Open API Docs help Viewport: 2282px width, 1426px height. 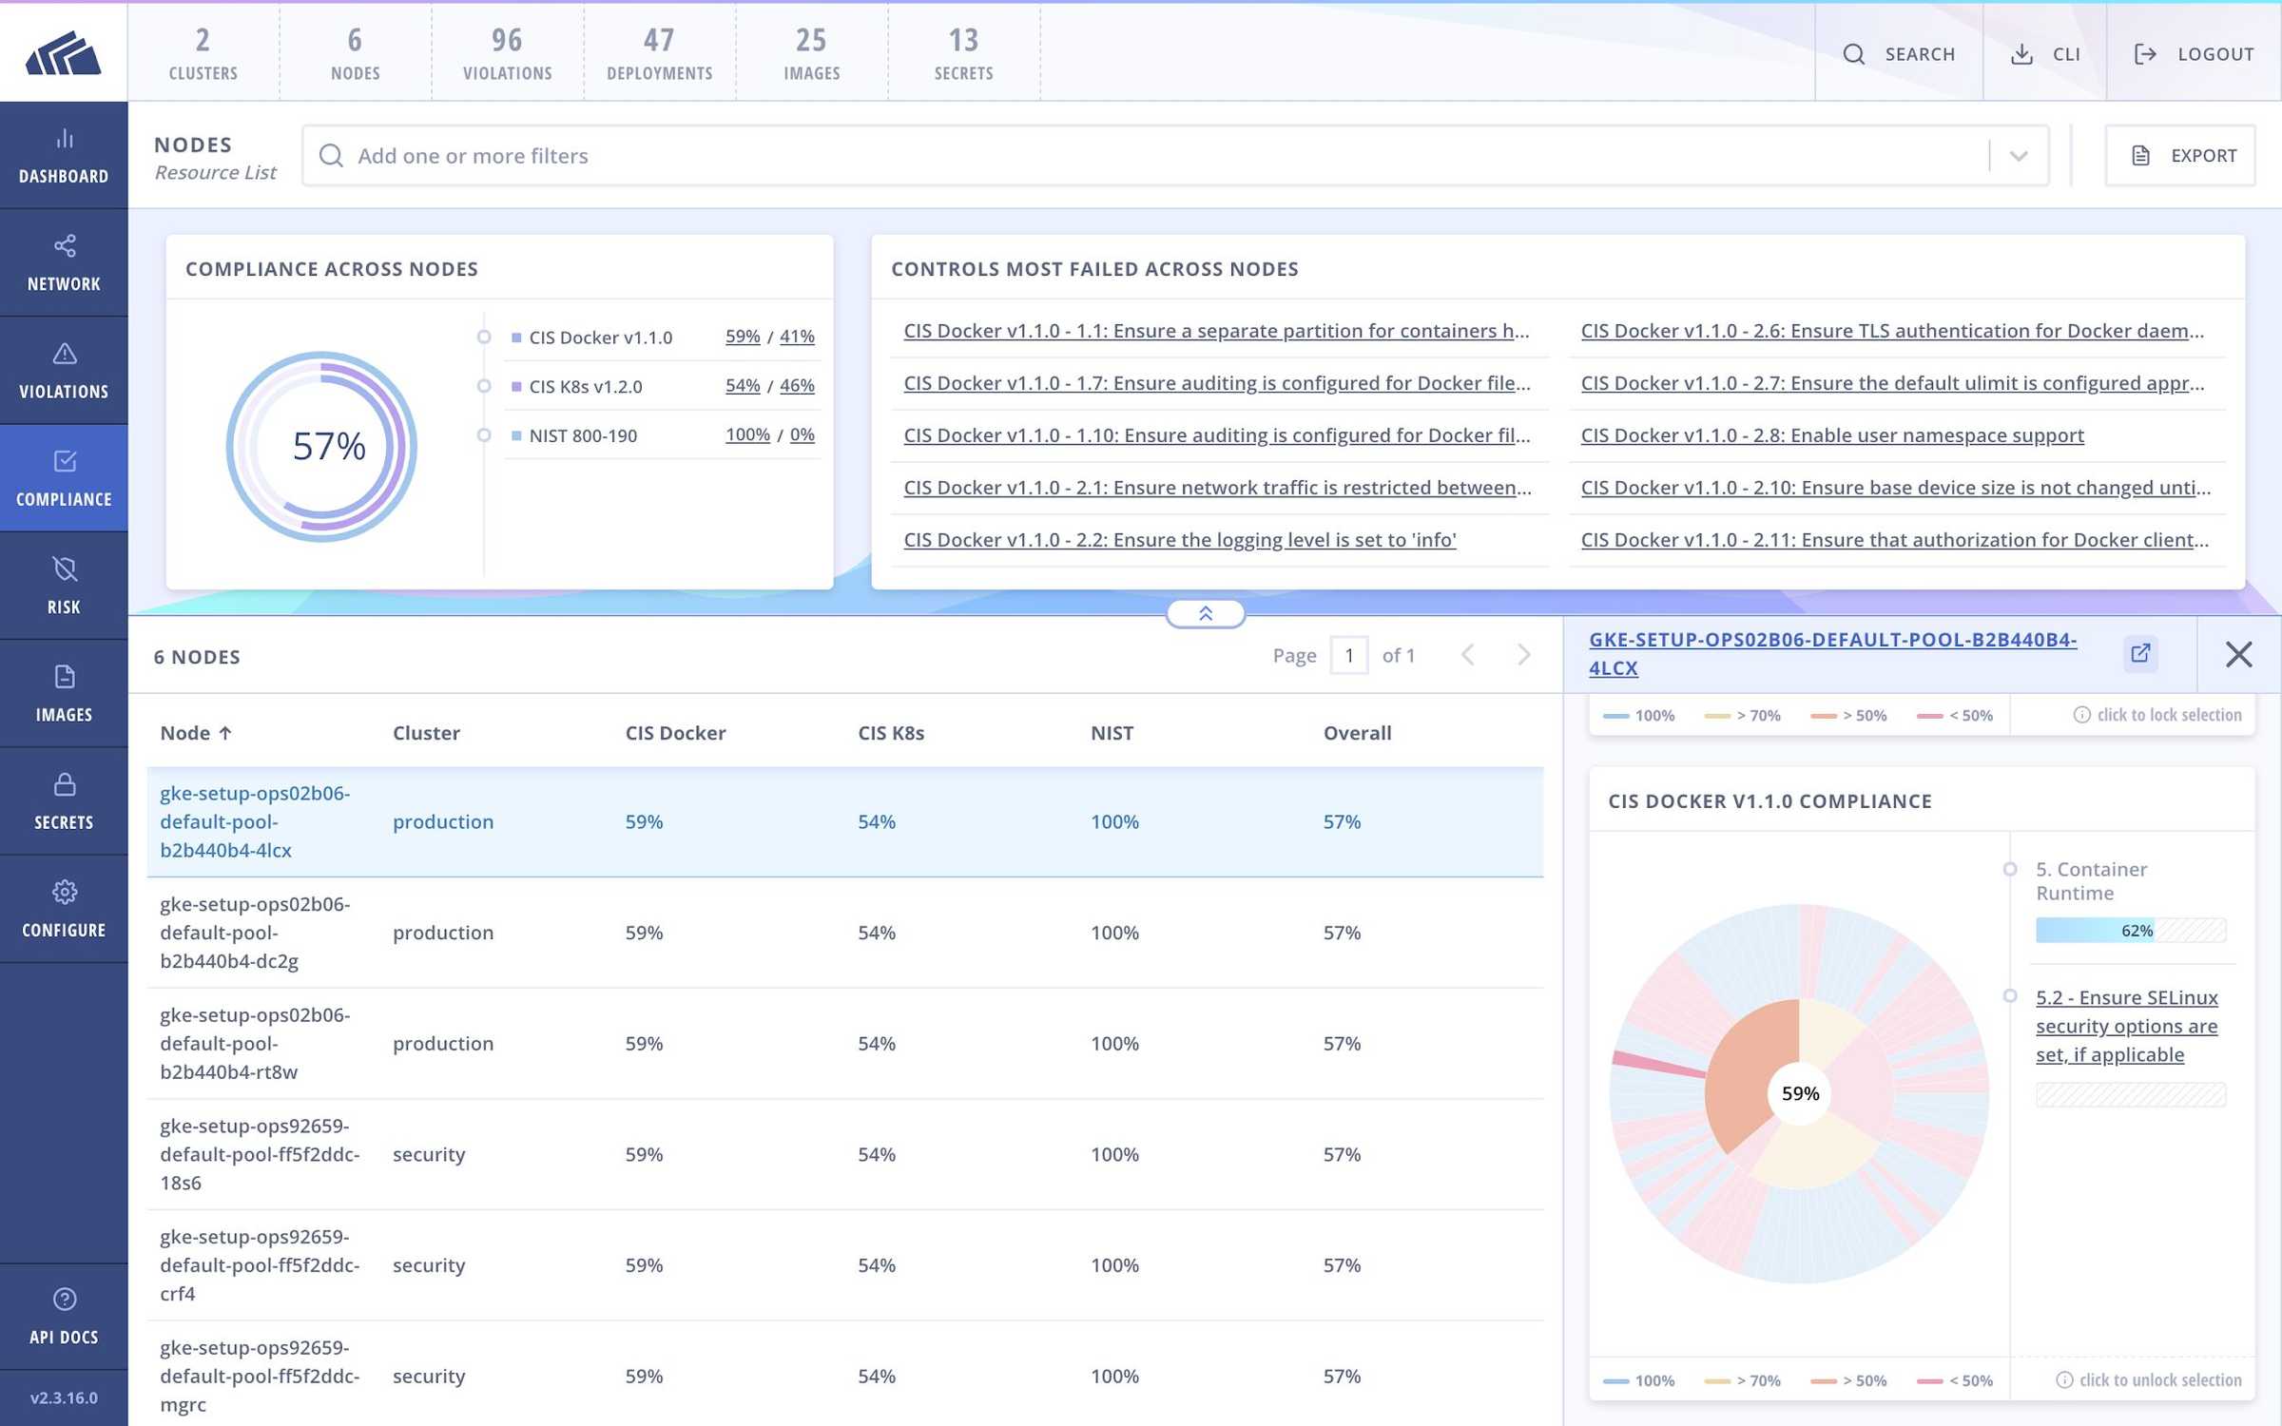[64, 1317]
